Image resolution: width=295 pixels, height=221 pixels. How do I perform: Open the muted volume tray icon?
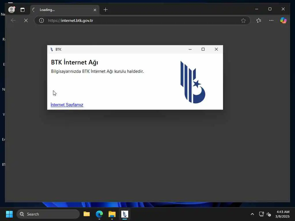pyautogui.click(x=269, y=214)
